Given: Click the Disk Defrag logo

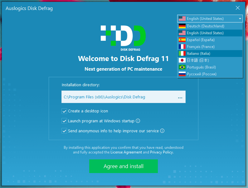Looking at the screenshot, I should tap(123, 38).
